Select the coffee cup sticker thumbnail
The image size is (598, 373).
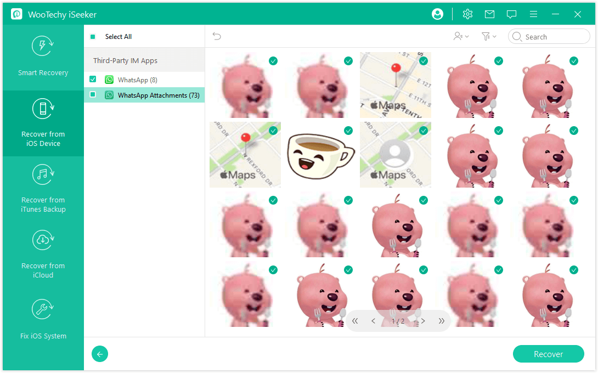point(320,155)
